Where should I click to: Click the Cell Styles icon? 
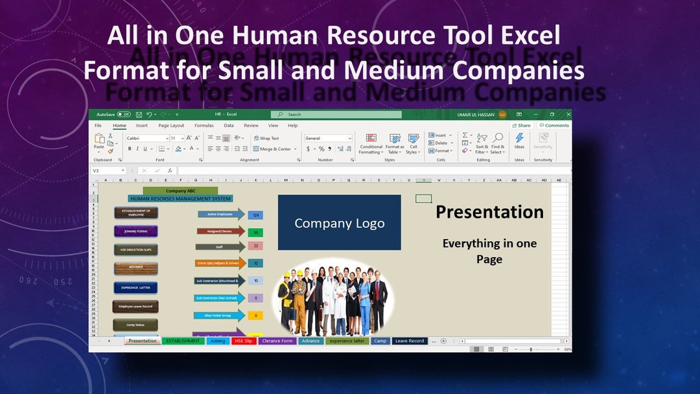point(413,139)
